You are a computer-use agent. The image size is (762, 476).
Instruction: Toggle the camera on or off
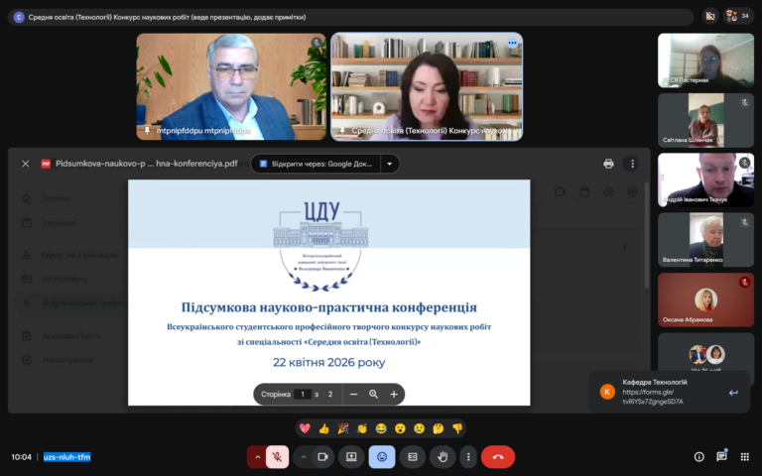tap(322, 457)
